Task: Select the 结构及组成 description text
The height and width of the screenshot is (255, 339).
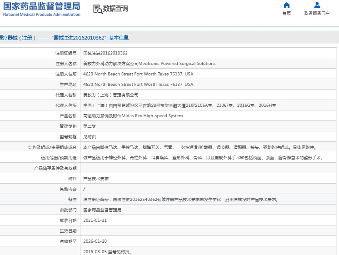Action: click(200, 147)
